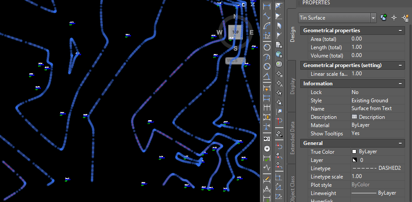Click the W compass direction on ViewCube

(x=219, y=32)
